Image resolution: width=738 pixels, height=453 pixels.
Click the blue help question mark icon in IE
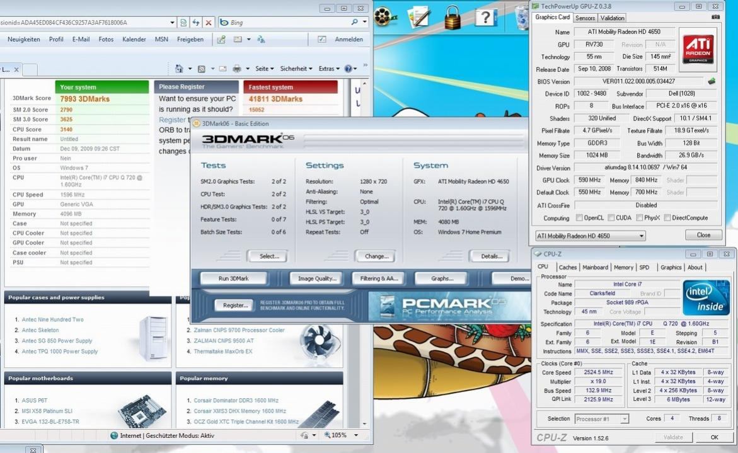(349, 69)
